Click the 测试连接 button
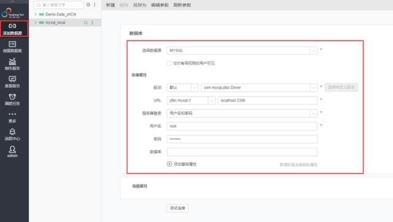393x222 pixels. 177,208
